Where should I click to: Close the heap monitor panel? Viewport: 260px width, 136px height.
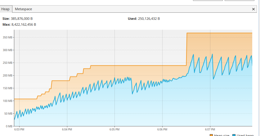[x=253, y=9]
